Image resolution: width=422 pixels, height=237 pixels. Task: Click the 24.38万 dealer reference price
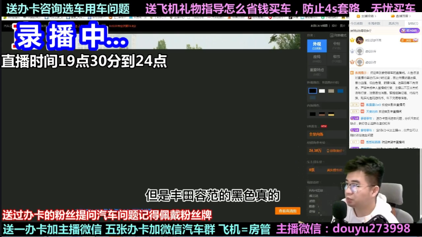click(x=315, y=151)
